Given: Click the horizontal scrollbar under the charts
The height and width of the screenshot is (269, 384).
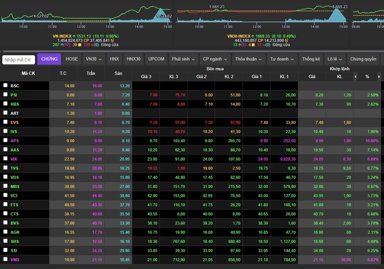Looking at the screenshot, I should point(192,51).
